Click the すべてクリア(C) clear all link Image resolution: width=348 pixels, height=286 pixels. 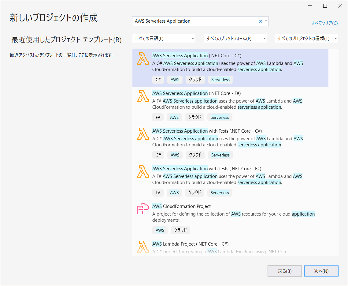tap(324, 23)
